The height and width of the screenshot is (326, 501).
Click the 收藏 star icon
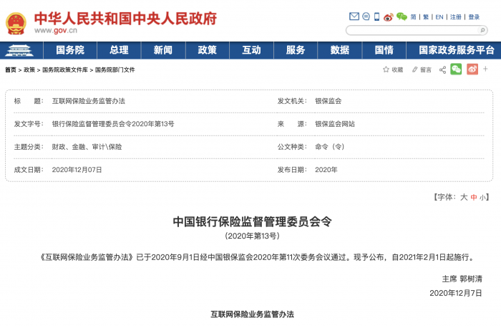386,69
